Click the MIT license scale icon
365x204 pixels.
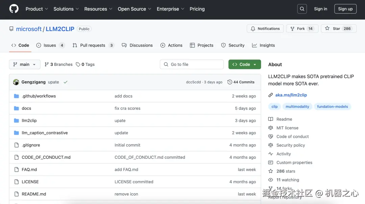click(270, 128)
